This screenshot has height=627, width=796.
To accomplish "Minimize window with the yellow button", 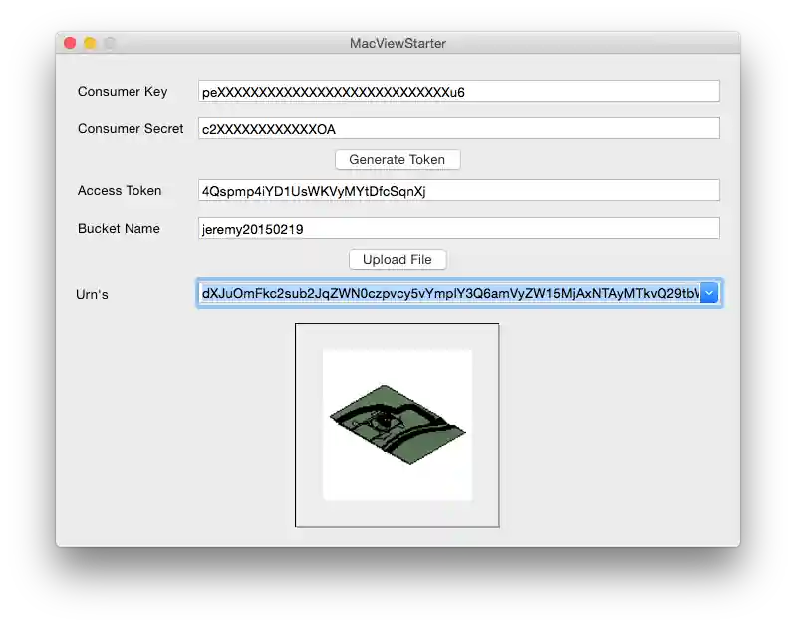I will click(90, 43).
